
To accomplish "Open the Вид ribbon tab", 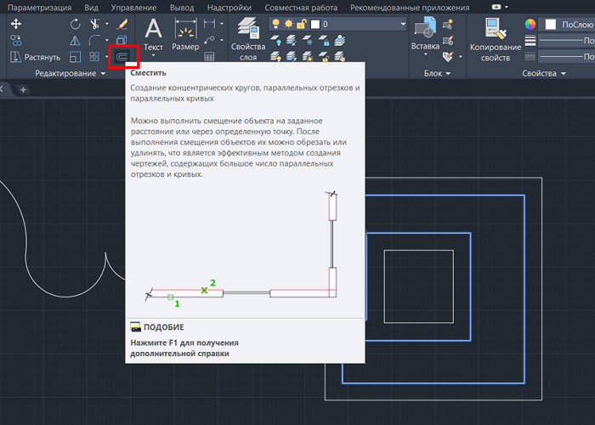I will 91,8.
